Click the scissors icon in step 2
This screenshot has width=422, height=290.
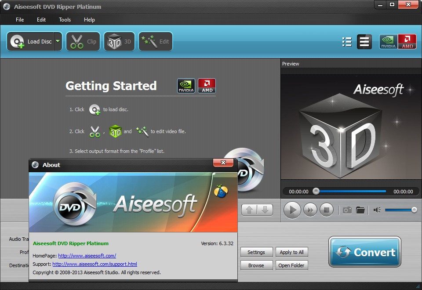pyautogui.click(x=95, y=131)
